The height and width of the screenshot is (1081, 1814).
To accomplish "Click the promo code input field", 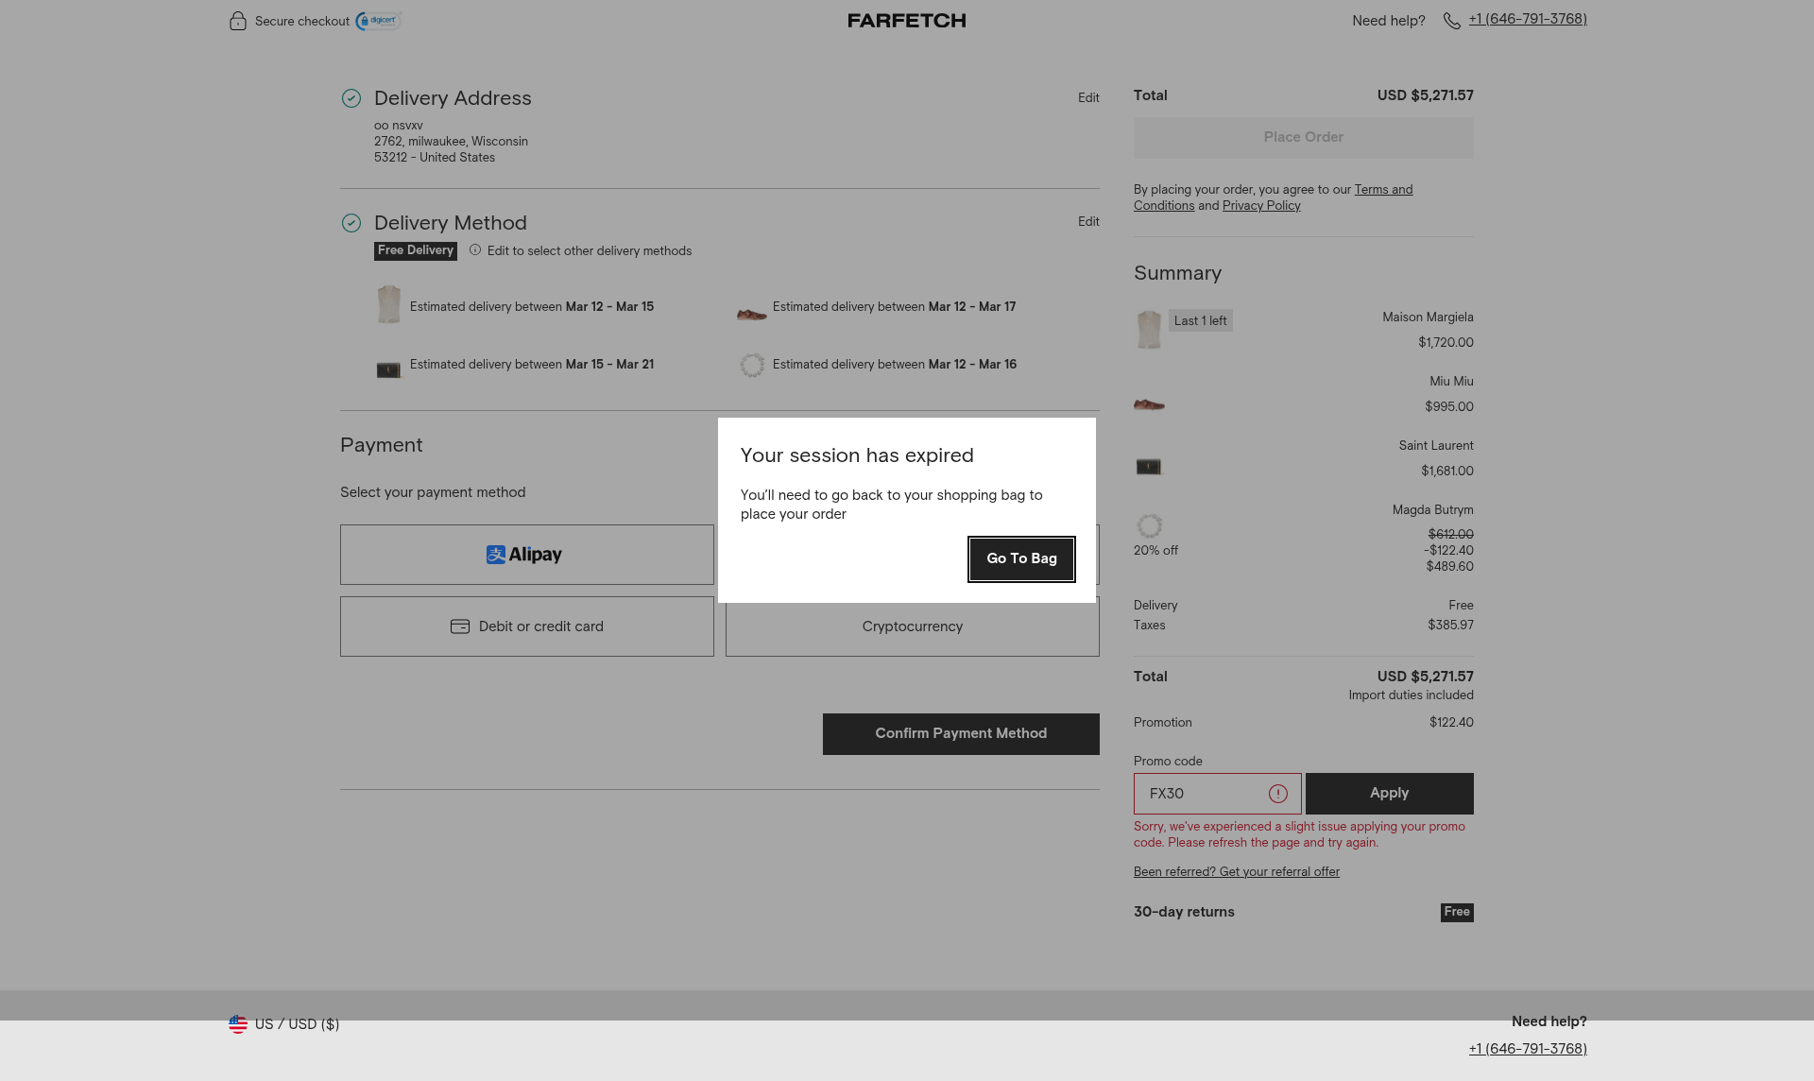I will [x=1202, y=794].
